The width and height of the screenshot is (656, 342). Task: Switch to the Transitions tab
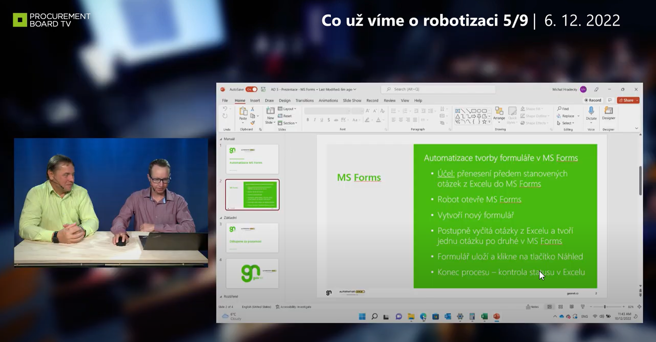pos(305,101)
